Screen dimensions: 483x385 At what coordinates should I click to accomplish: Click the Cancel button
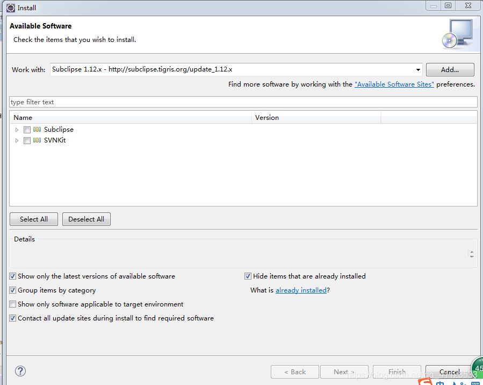click(449, 372)
